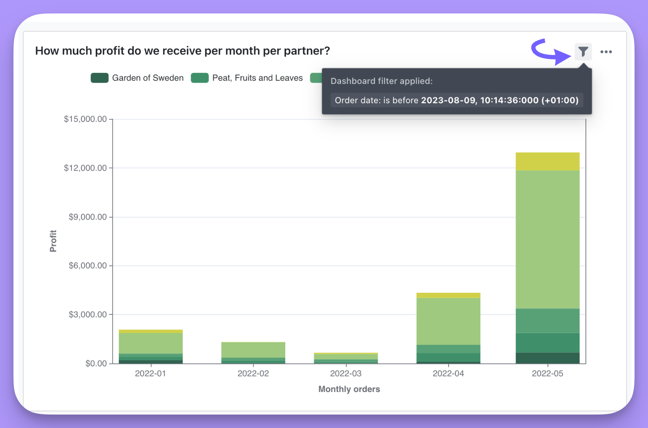Toggle the Peat, Fruits and Leaves legend swatch
This screenshot has height=428, width=648.
[200, 78]
